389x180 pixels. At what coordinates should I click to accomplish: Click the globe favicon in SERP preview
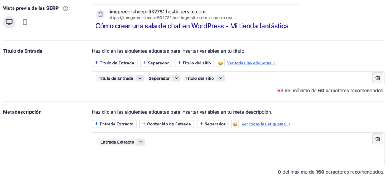(100, 14)
